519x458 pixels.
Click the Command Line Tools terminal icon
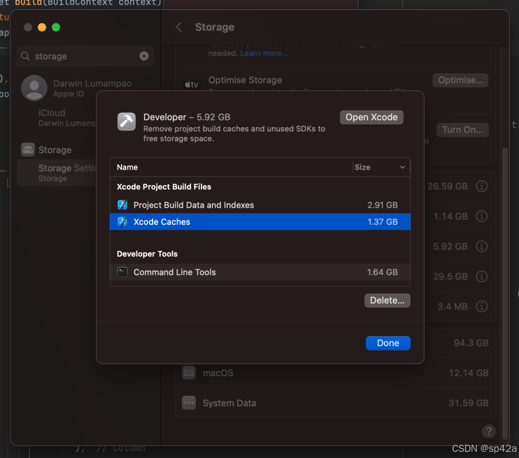[123, 272]
